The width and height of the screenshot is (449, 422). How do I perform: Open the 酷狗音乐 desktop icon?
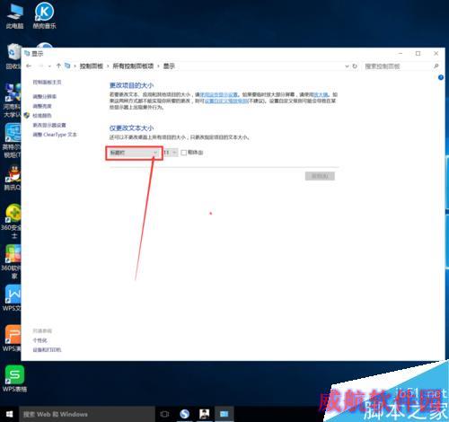44,15
